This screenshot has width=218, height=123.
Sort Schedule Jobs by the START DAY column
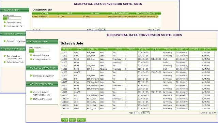point(144,49)
